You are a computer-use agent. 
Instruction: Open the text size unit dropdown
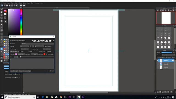pos(39,46)
